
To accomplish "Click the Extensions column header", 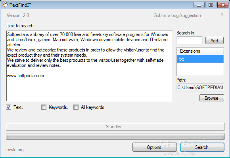I will point(200,51).
